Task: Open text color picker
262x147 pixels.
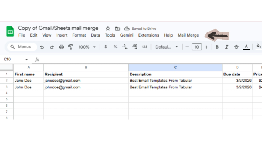Action: pos(246,47)
